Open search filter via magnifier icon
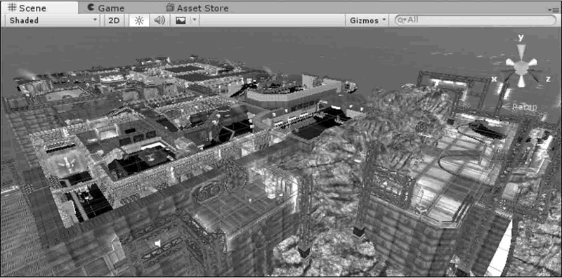The width and height of the screenshot is (562, 278). pyautogui.click(x=402, y=20)
